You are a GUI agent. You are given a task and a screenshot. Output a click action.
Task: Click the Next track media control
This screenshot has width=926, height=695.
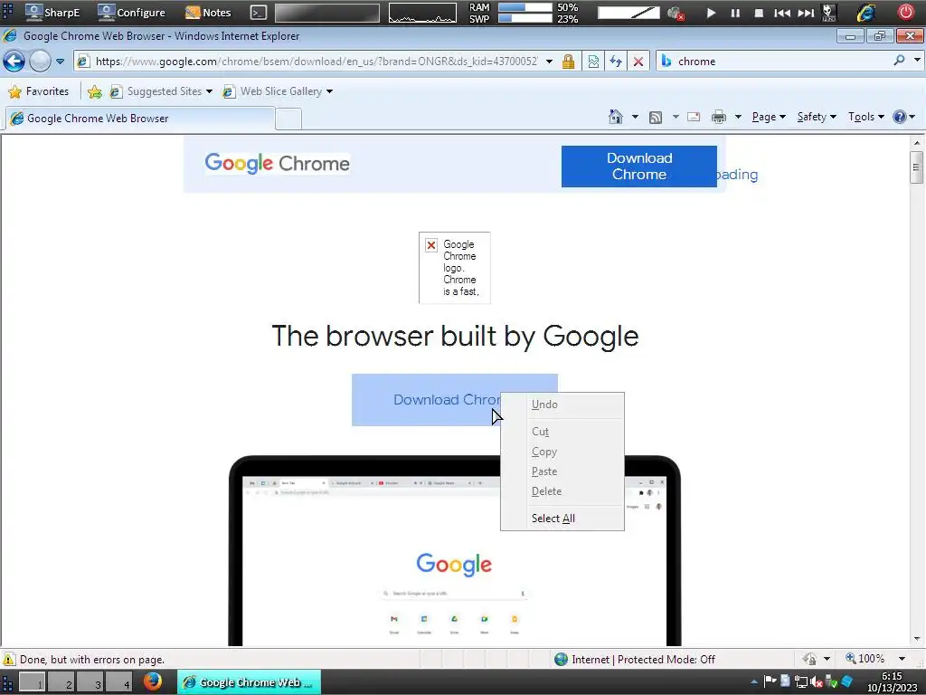806,13
